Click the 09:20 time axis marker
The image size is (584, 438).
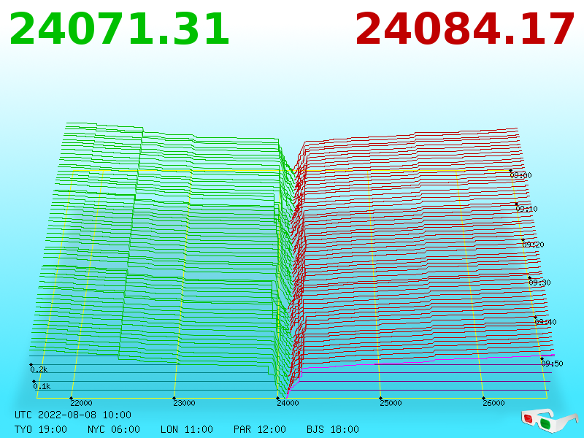pos(534,245)
